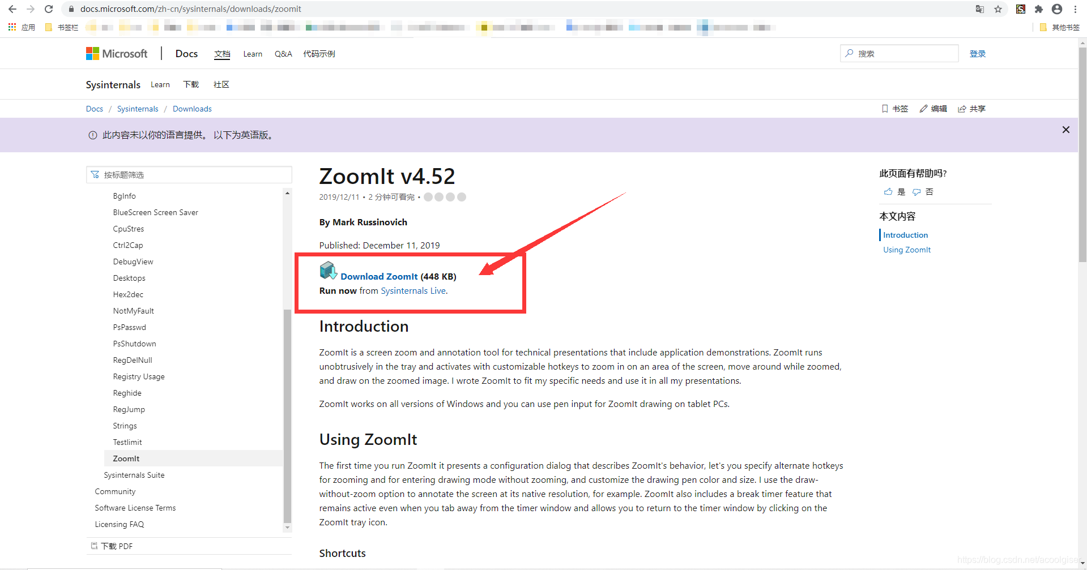
Task: Click the sidebar list scroll-up arrow
Action: [x=287, y=194]
